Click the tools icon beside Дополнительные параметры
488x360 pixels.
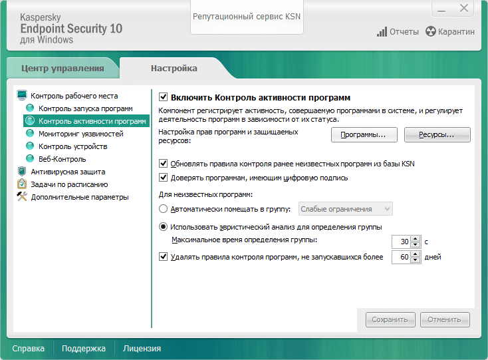(x=22, y=196)
